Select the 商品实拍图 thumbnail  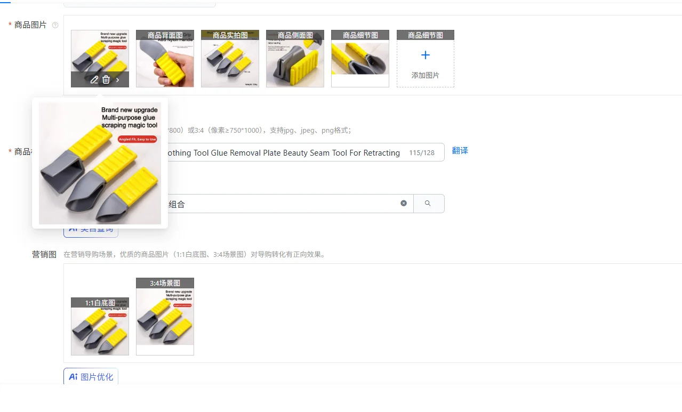pyautogui.click(x=230, y=59)
